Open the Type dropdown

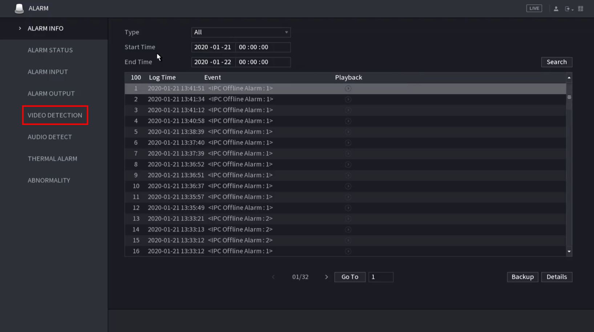(241, 32)
